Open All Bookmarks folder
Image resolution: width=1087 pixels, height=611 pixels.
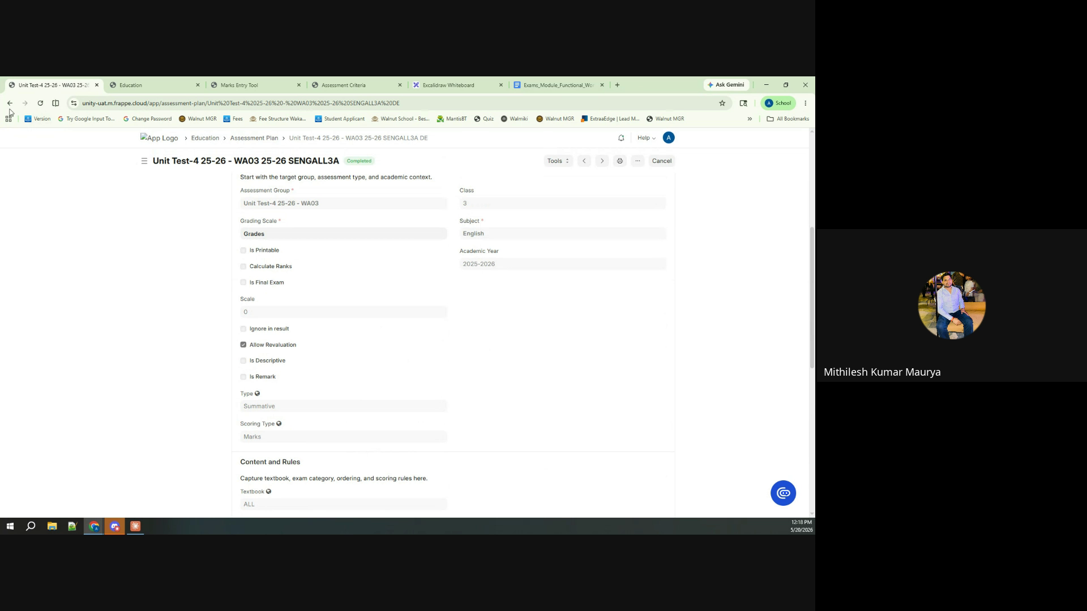(788, 119)
